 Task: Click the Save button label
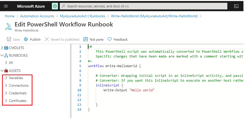tap(16, 39)
